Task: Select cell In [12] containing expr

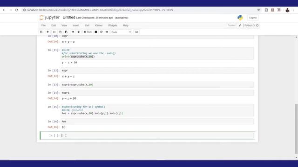Action: click(157, 71)
